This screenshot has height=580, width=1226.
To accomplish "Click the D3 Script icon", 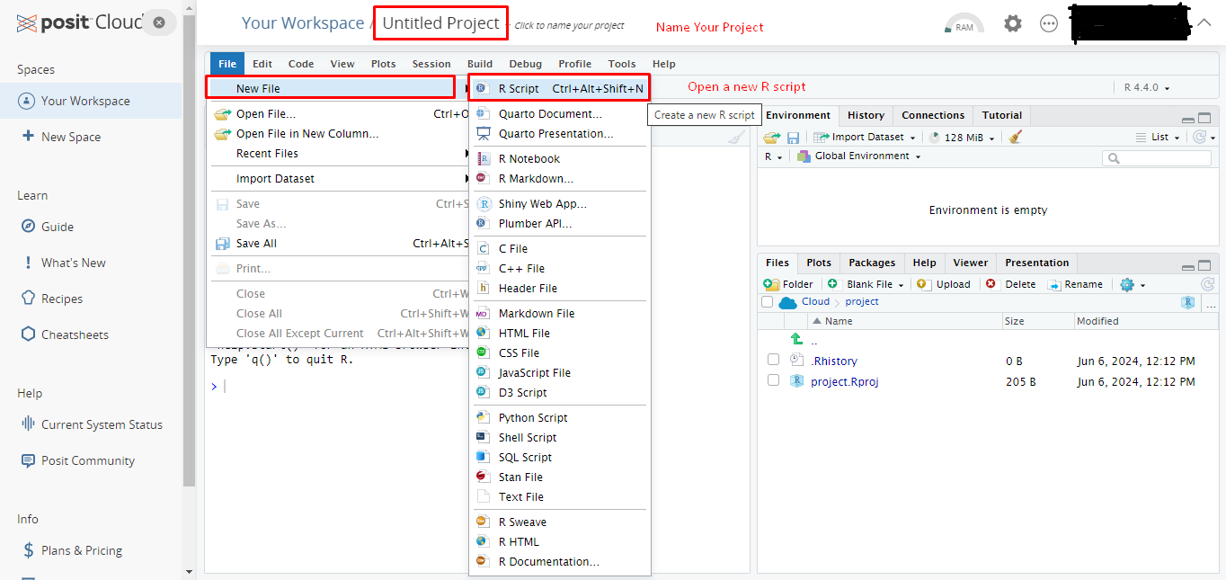I will pos(483,392).
